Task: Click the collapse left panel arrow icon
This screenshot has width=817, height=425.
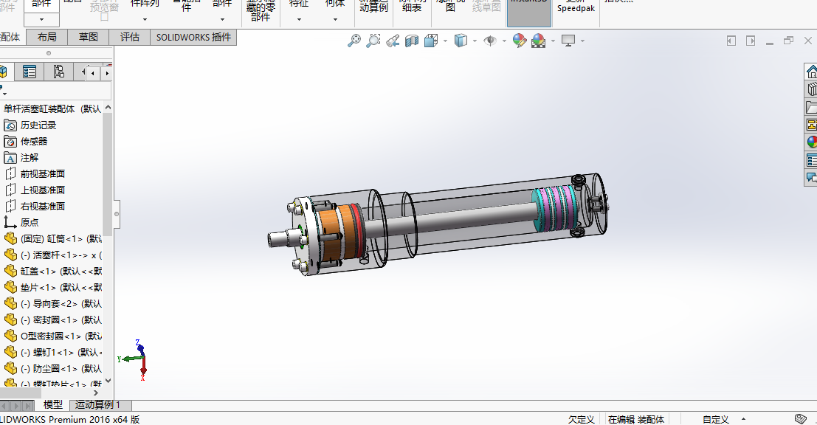Action: pyautogui.click(x=731, y=41)
